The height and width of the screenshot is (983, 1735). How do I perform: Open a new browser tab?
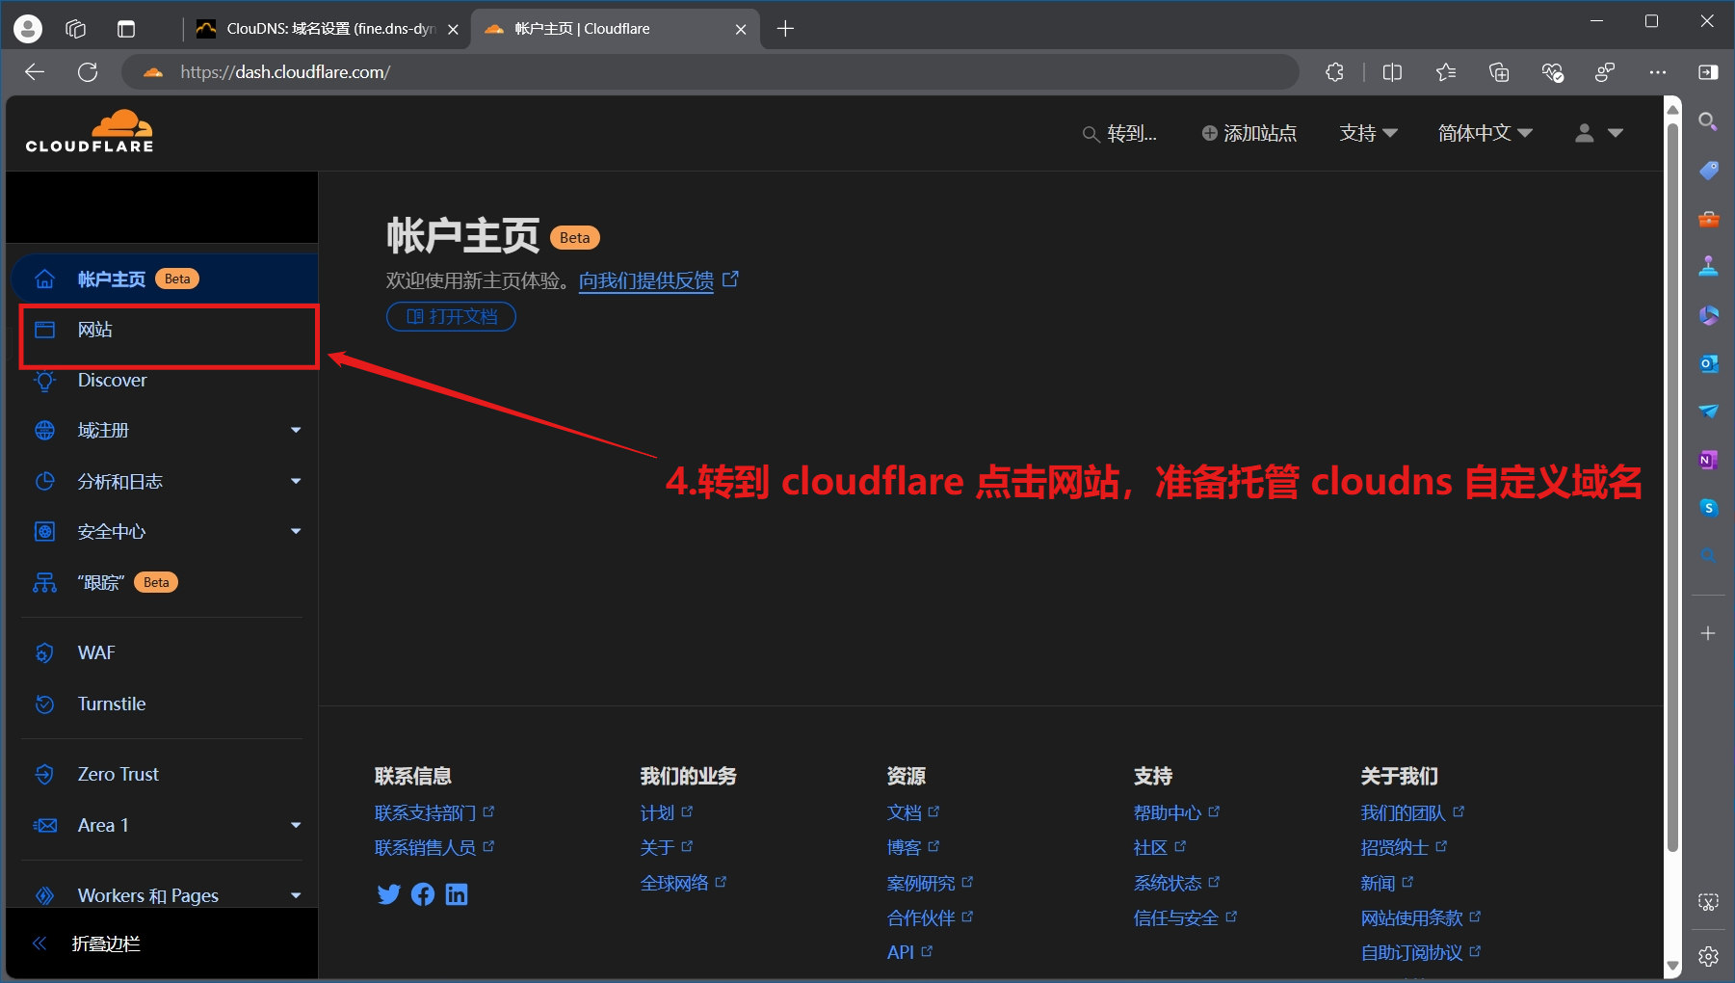785,29
